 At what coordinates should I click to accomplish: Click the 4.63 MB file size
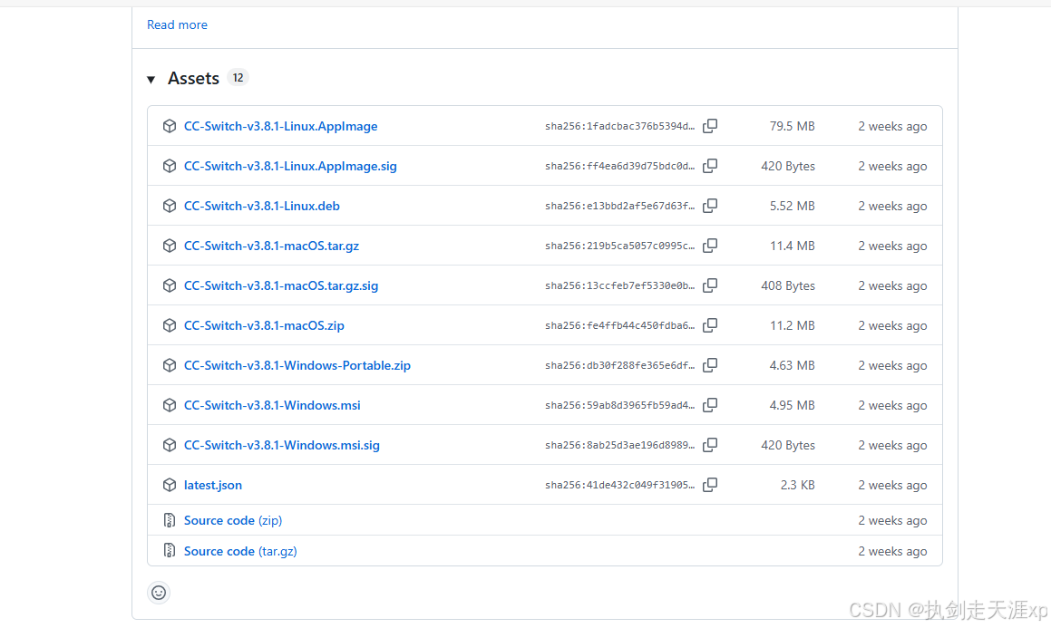(x=793, y=365)
